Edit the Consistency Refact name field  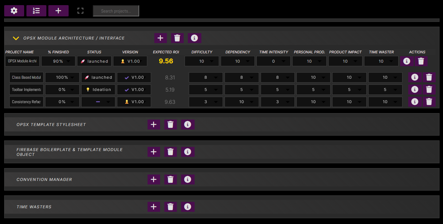coord(26,102)
